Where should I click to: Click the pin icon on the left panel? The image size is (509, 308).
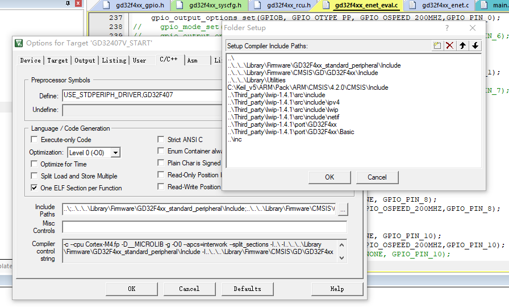click(x=68, y=3)
